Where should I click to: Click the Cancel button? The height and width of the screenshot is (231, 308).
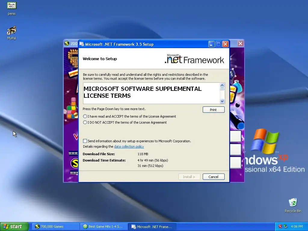click(x=214, y=177)
